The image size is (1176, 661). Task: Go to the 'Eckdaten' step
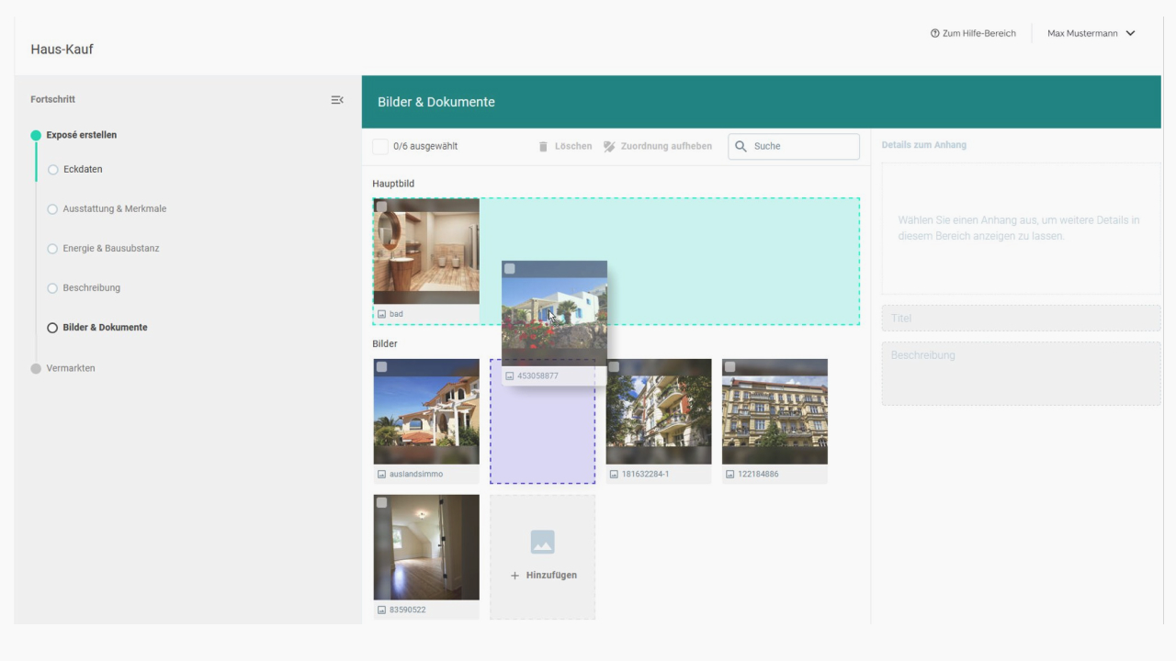coord(83,170)
